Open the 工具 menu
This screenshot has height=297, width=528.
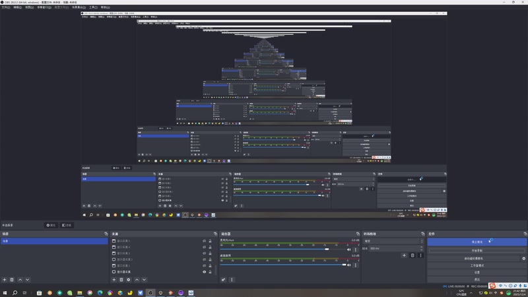point(93,7)
